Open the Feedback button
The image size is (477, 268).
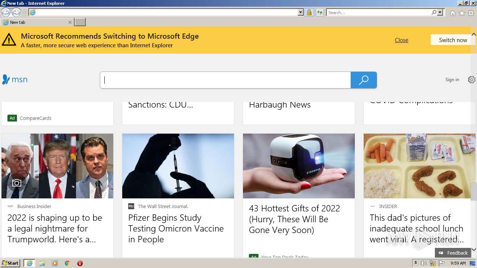tap(453, 253)
